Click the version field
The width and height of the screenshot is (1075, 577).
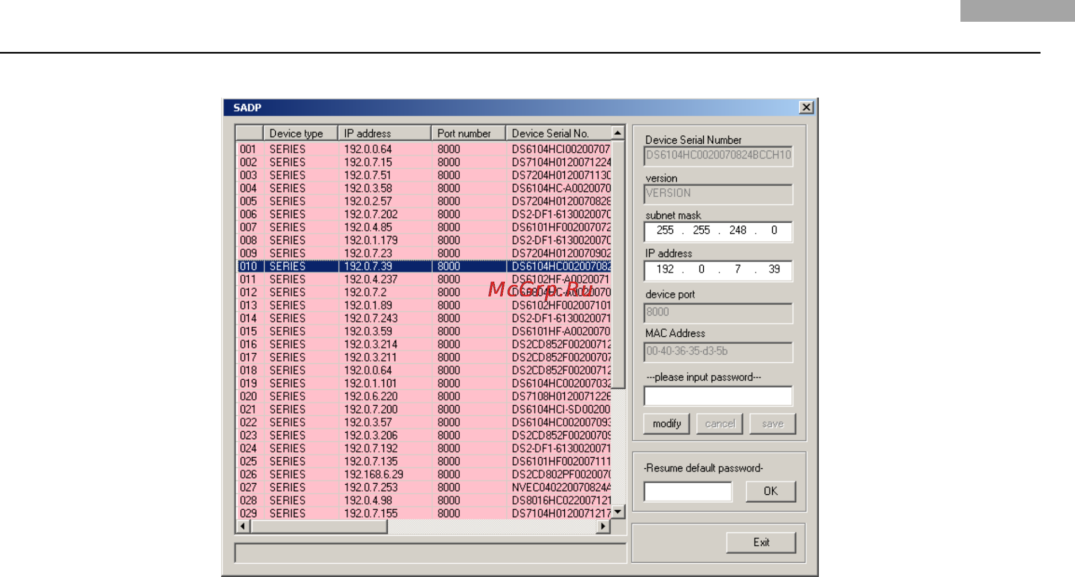click(718, 194)
